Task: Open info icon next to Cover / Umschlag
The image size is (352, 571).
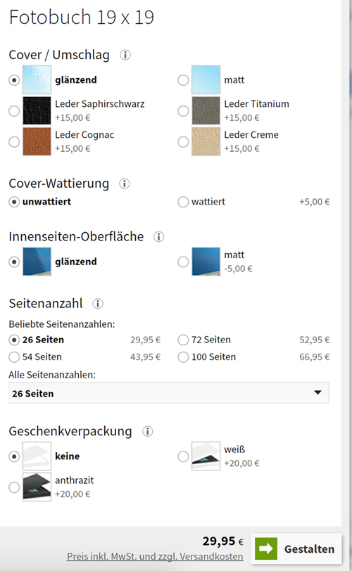Action: 125,55
